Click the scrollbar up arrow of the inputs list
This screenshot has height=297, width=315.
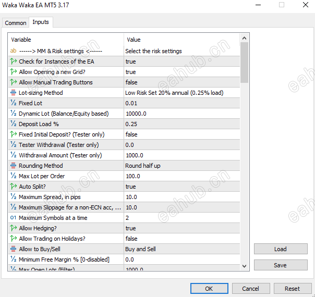tap(244, 38)
